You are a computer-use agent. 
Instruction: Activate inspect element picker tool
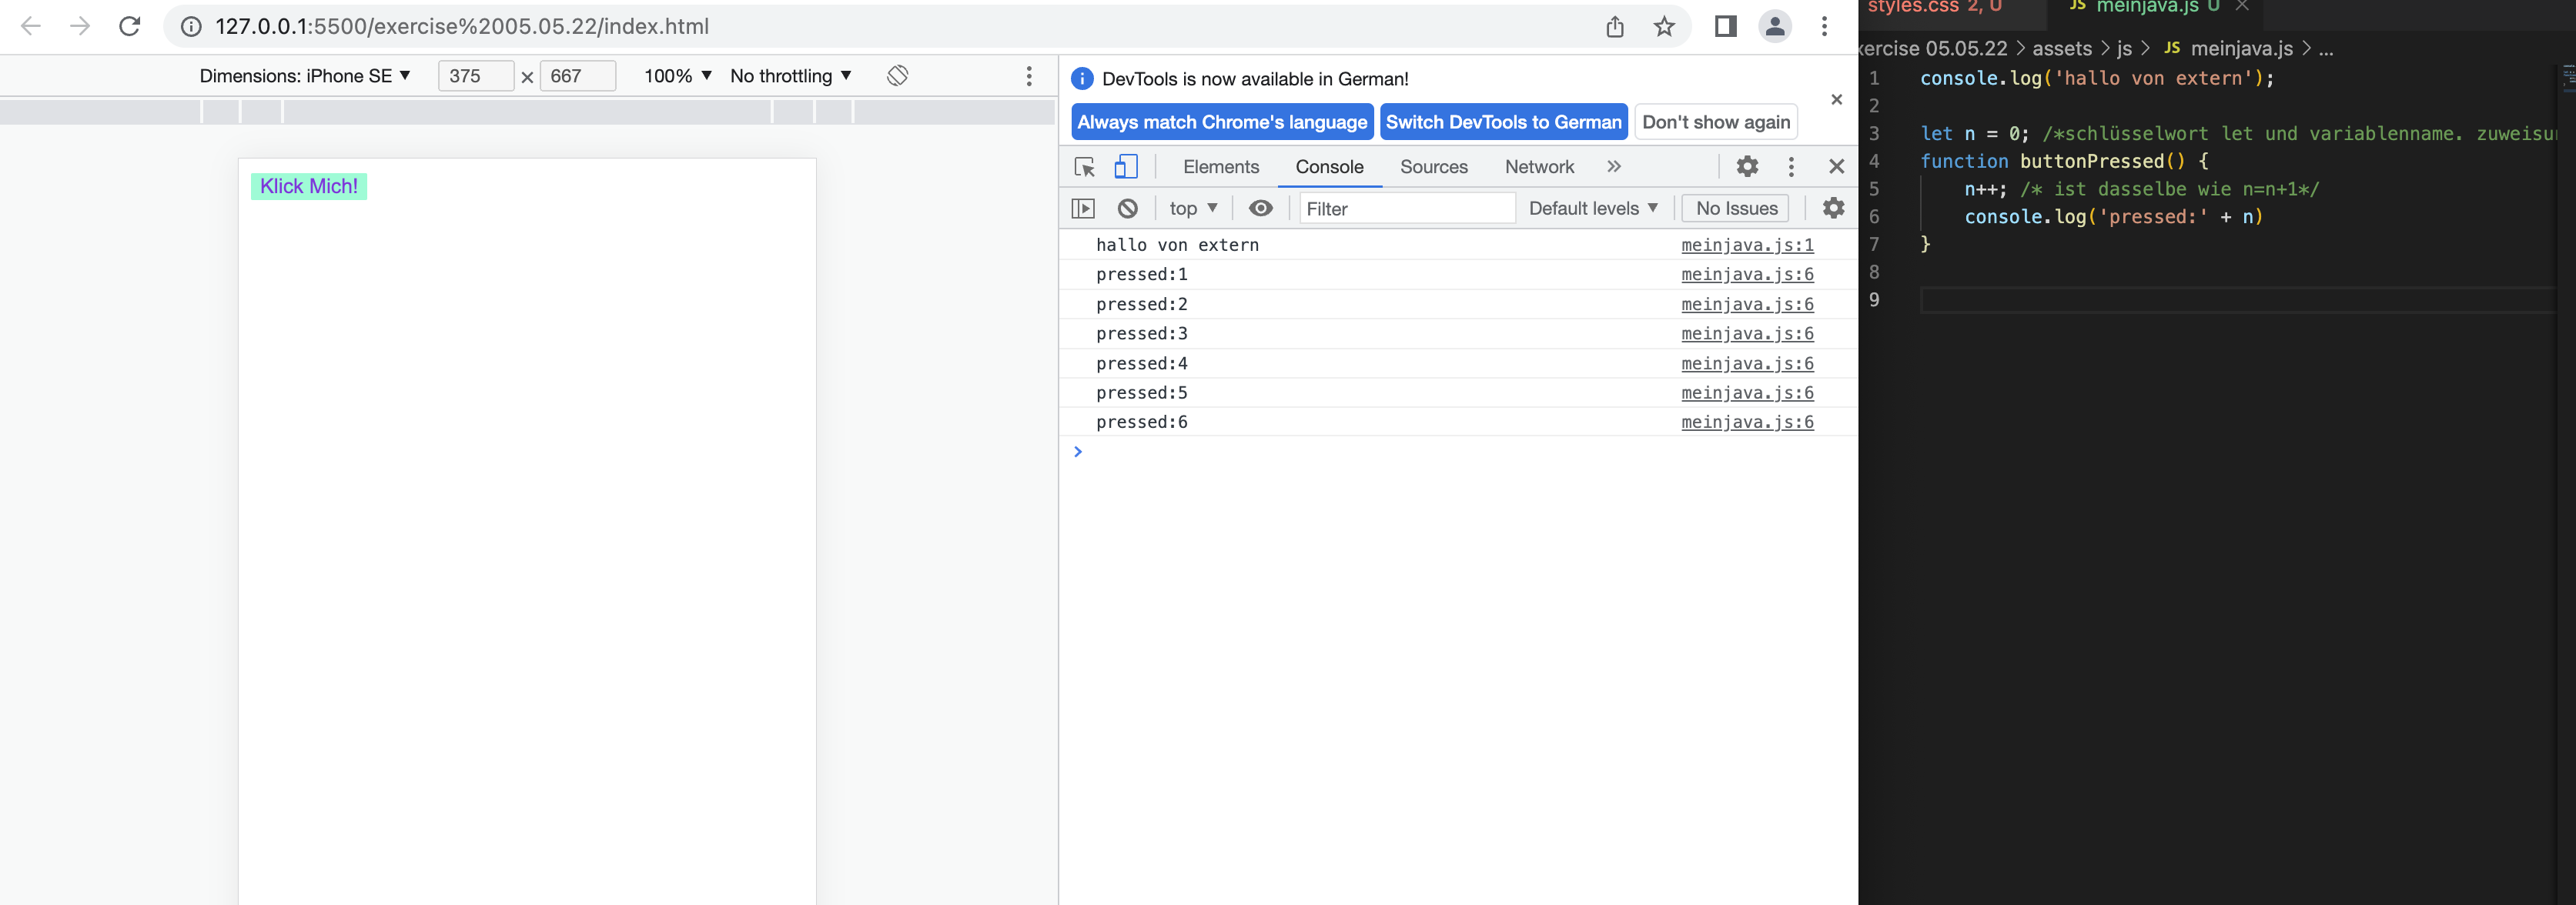(x=1084, y=167)
